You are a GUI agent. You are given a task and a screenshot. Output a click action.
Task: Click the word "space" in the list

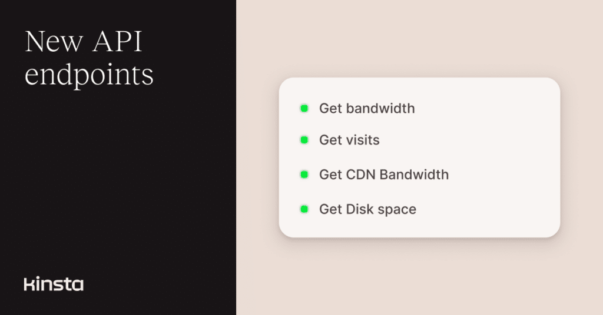click(397, 210)
